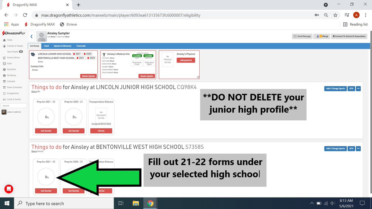Open the Calendar sidebar item
The image size is (372, 209).
click(x=9, y=81)
